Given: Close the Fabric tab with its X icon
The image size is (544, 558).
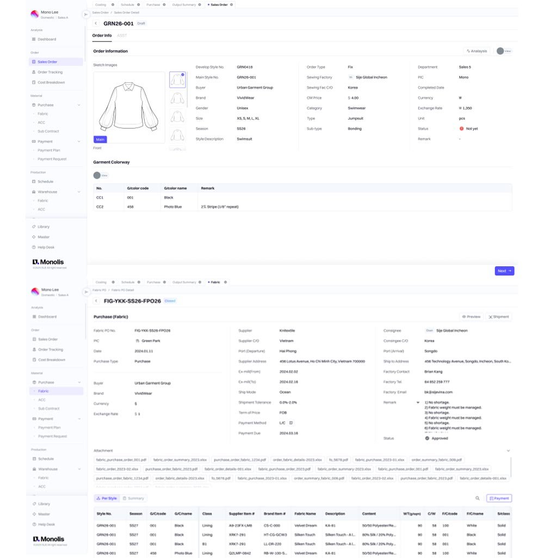Looking at the screenshot, I should click(225, 282).
